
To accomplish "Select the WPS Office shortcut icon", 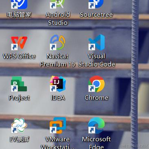I will pos(19,43).
